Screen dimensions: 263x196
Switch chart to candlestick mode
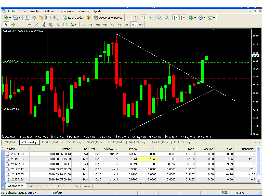144,18
